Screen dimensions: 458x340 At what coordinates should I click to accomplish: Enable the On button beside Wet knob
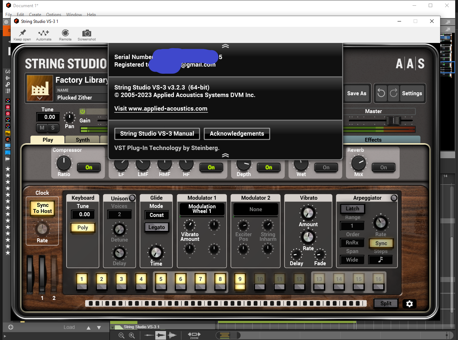point(326,167)
